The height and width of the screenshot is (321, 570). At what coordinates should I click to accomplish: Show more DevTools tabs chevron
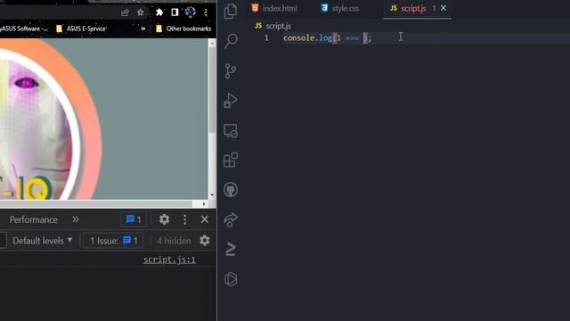click(75, 219)
